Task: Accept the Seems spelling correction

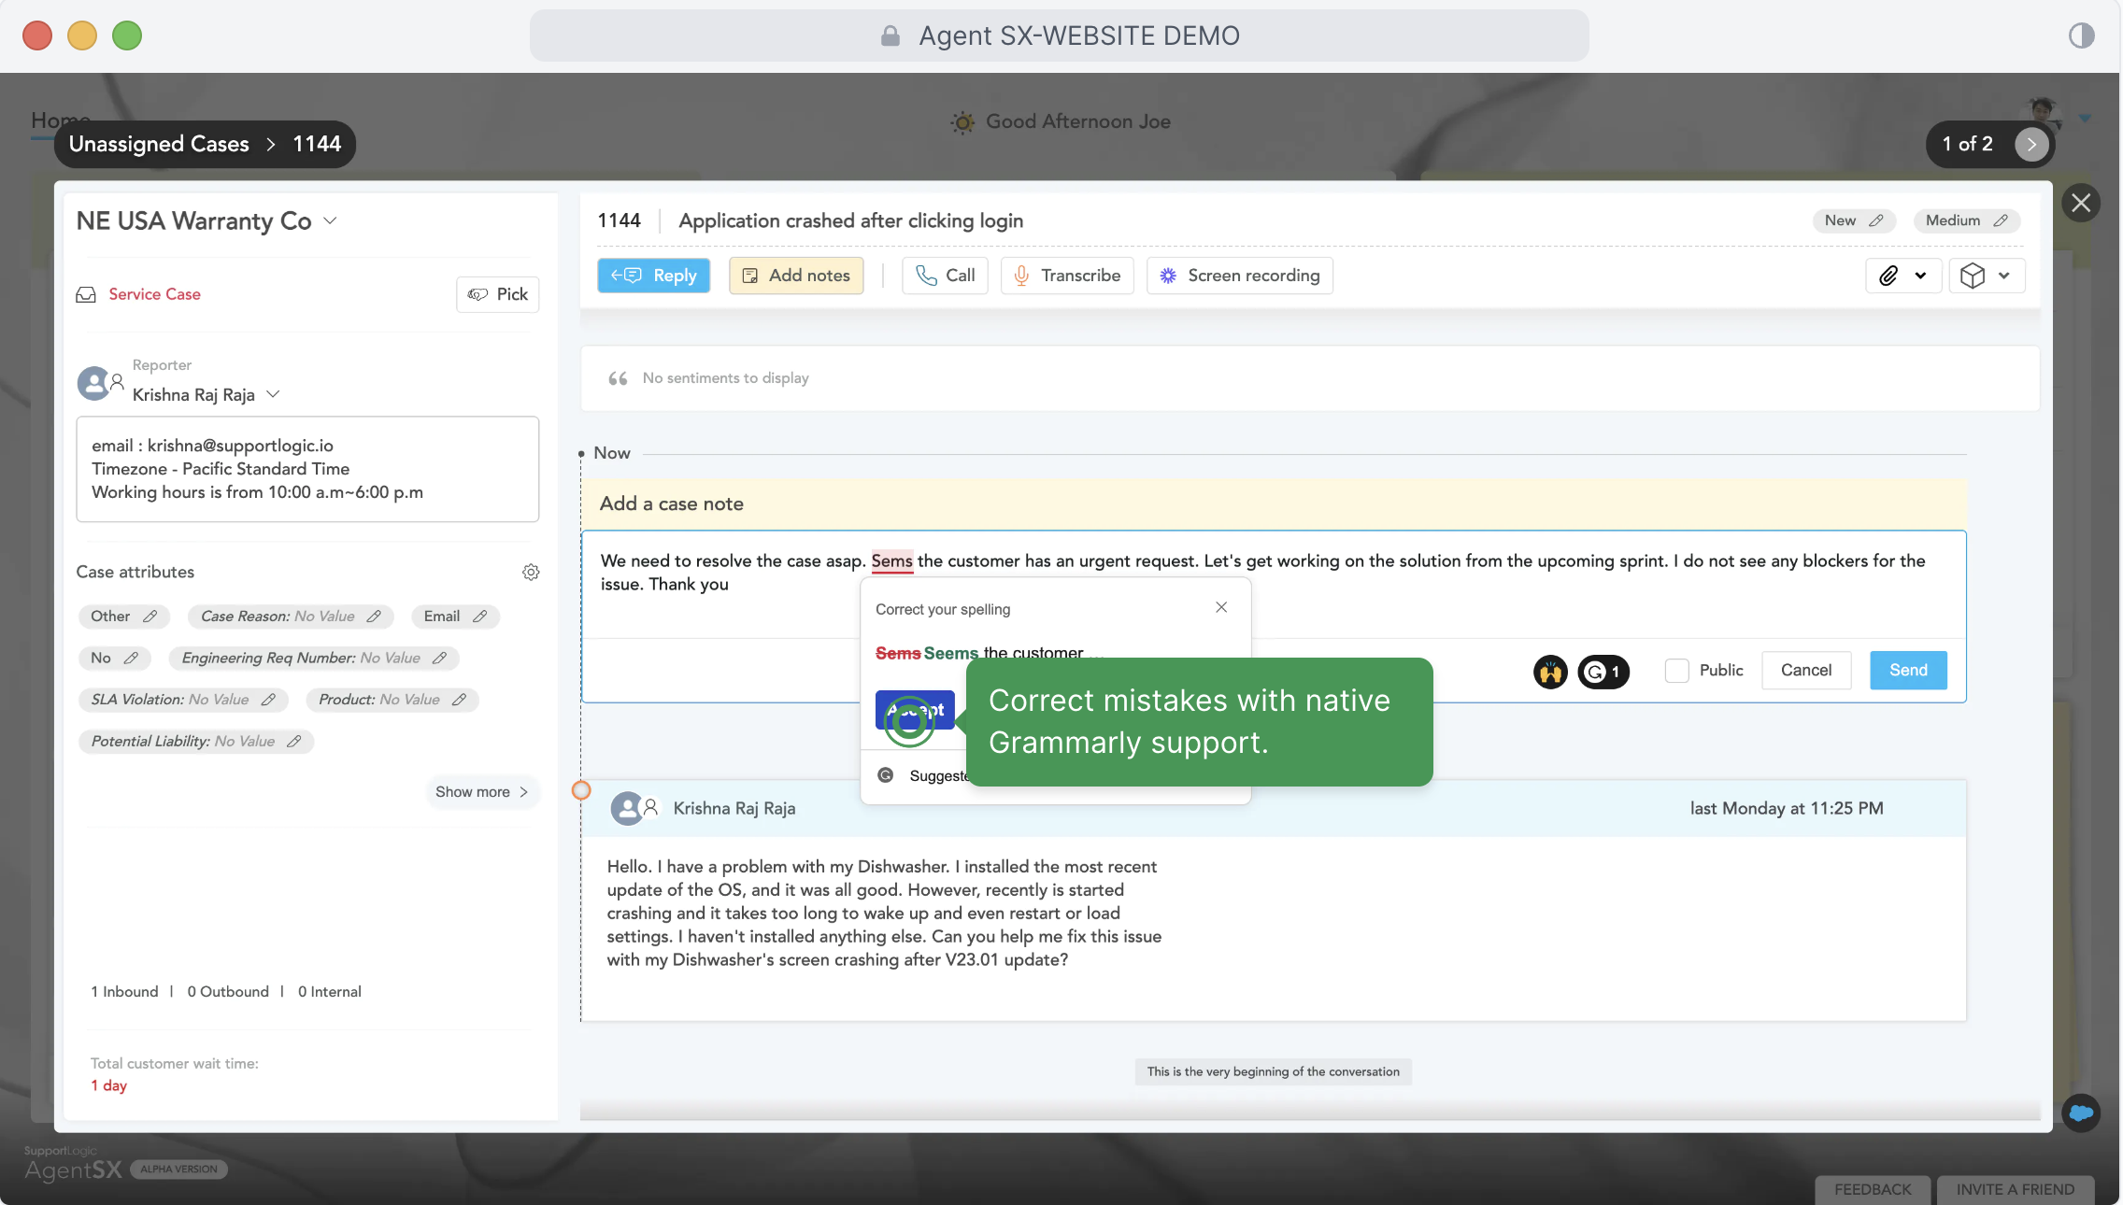Action: [x=915, y=710]
